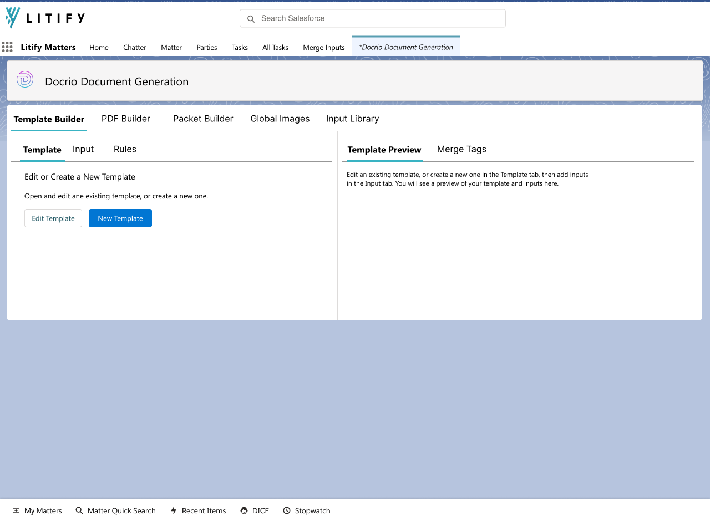This screenshot has height=521, width=710.
Task: Switch to the Packet Builder tab
Action: click(203, 119)
